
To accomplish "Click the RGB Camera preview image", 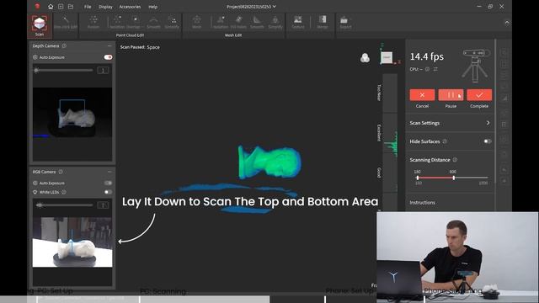I will click(72, 242).
